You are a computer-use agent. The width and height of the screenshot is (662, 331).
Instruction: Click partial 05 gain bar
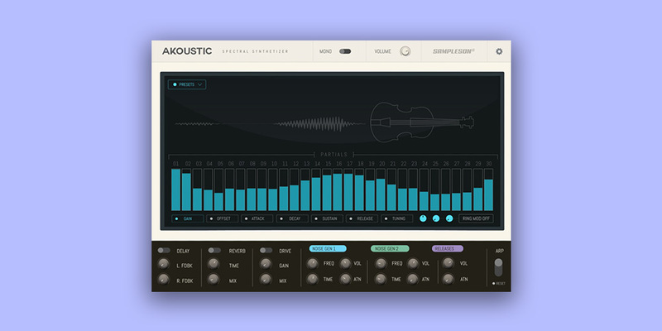(218, 189)
